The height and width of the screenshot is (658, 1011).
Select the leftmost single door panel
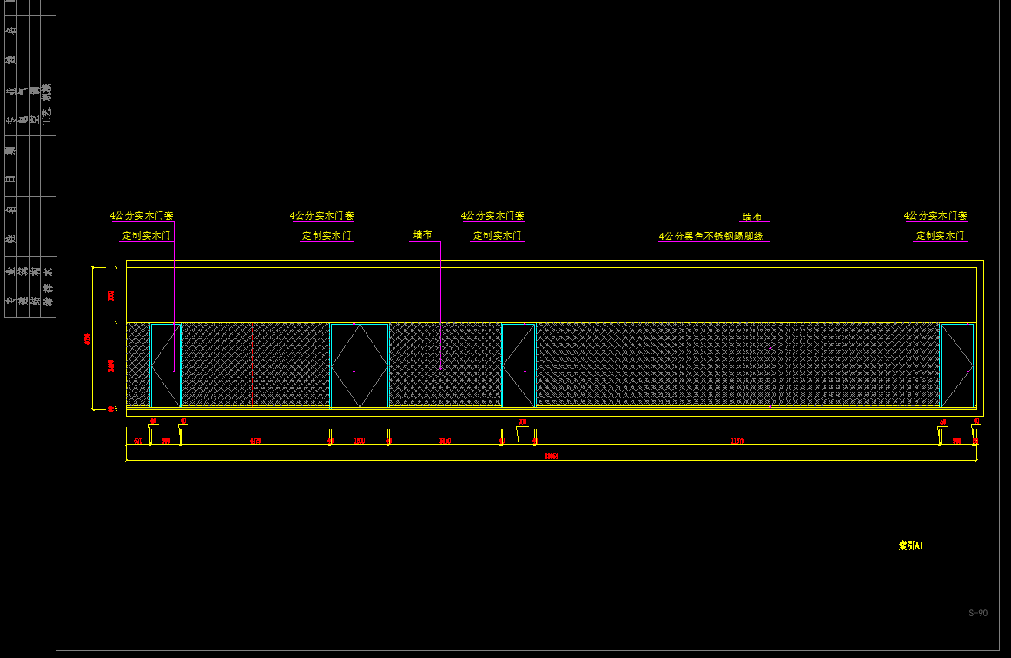click(165, 365)
